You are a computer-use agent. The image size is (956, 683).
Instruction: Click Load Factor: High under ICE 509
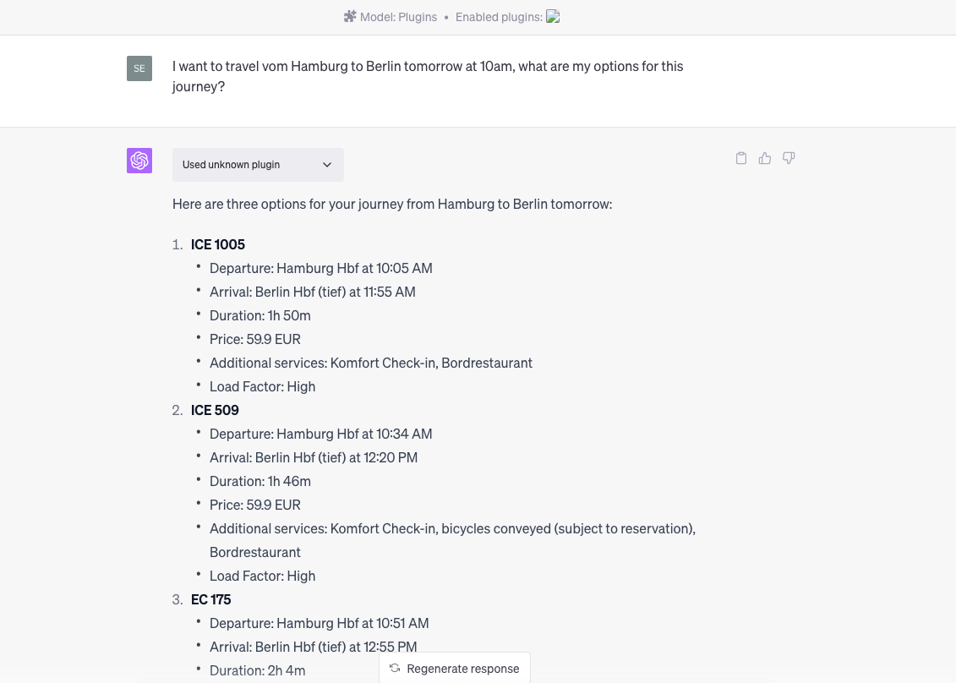coord(262,576)
